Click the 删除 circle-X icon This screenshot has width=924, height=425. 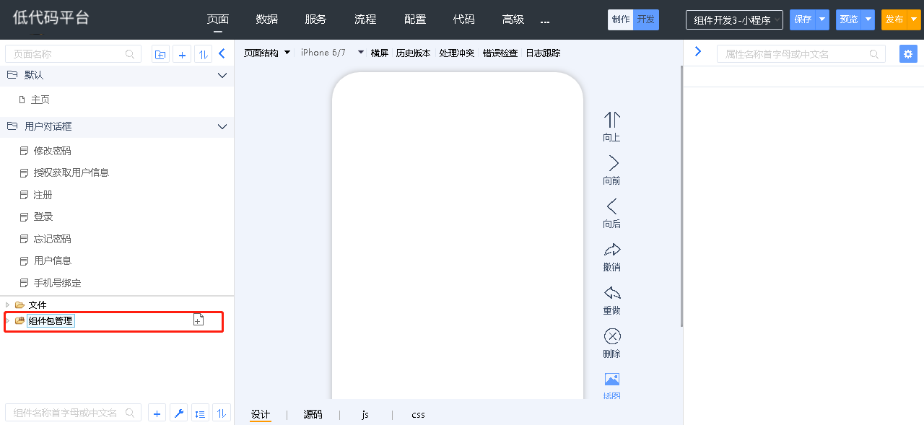(612, 336)
